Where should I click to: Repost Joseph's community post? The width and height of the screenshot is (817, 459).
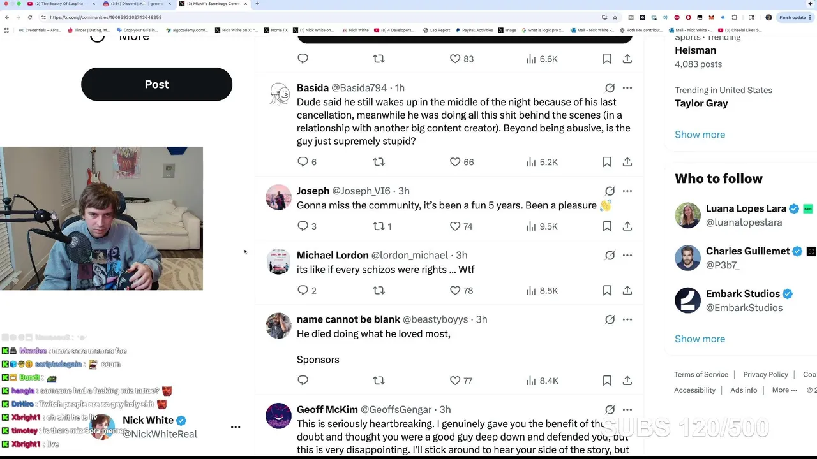coord(379,226)
